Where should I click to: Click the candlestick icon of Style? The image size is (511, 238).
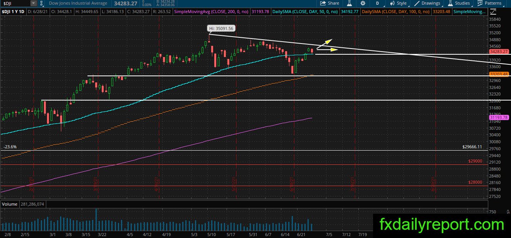click(392, 3)
